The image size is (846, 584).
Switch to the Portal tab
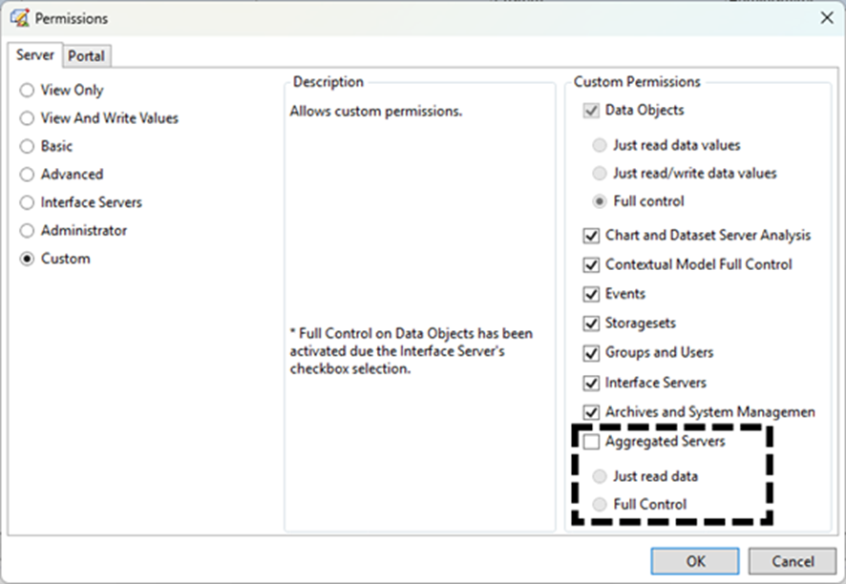coord(86,56)
